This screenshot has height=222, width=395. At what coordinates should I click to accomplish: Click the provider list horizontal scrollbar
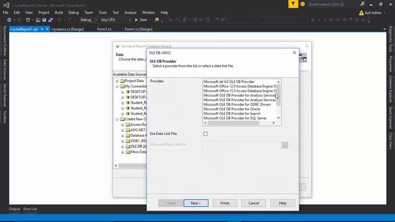(233, 123)
